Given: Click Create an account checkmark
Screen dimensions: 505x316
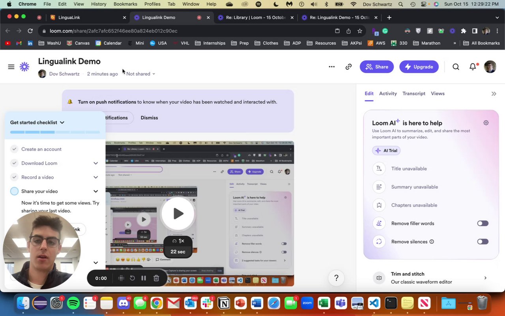Looking at the screenshot, I should [14, 149].
